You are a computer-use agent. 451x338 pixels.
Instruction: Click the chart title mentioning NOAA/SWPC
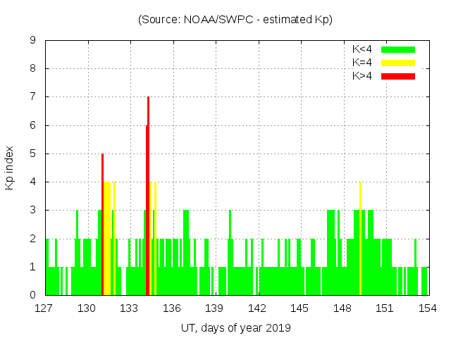pyautogui.click(x=235, y=20)
